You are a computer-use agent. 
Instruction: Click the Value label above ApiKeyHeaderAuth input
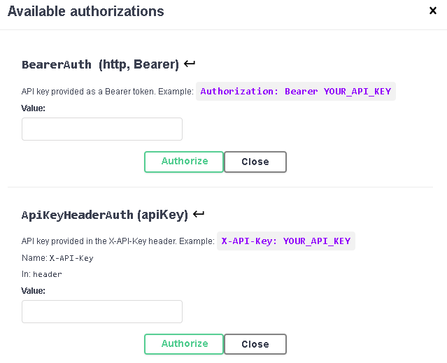[x=33, y=290]
